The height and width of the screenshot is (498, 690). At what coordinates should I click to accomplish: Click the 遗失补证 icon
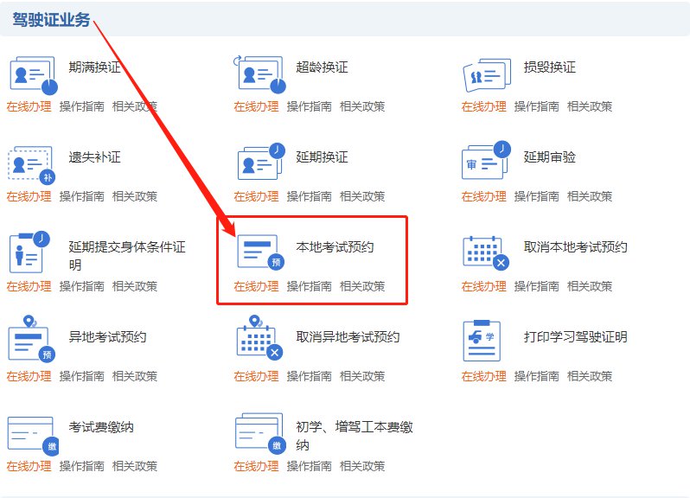(x=32, y=165)
